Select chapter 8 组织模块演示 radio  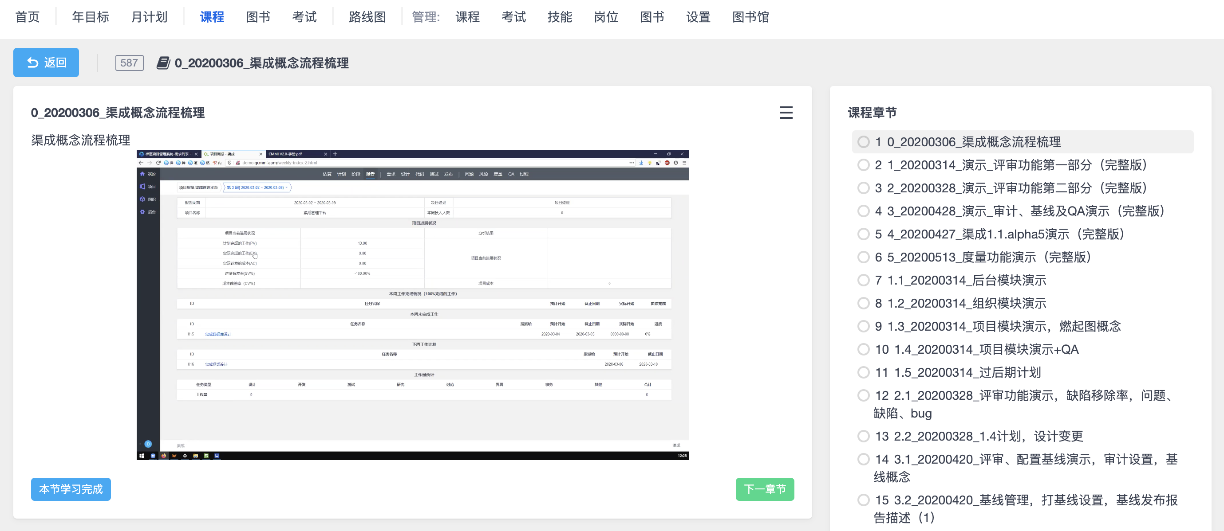(863, 303)
